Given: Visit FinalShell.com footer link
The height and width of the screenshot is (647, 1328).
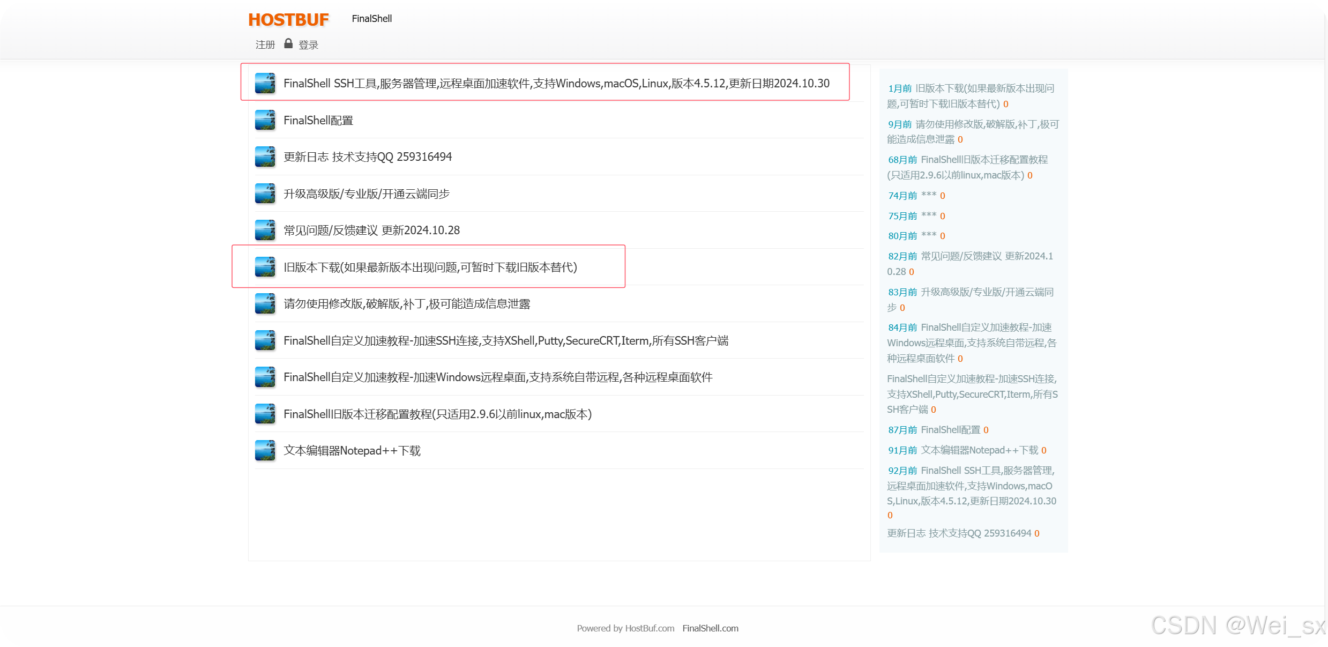Looking at the screenshot, I should click(710, 628).
